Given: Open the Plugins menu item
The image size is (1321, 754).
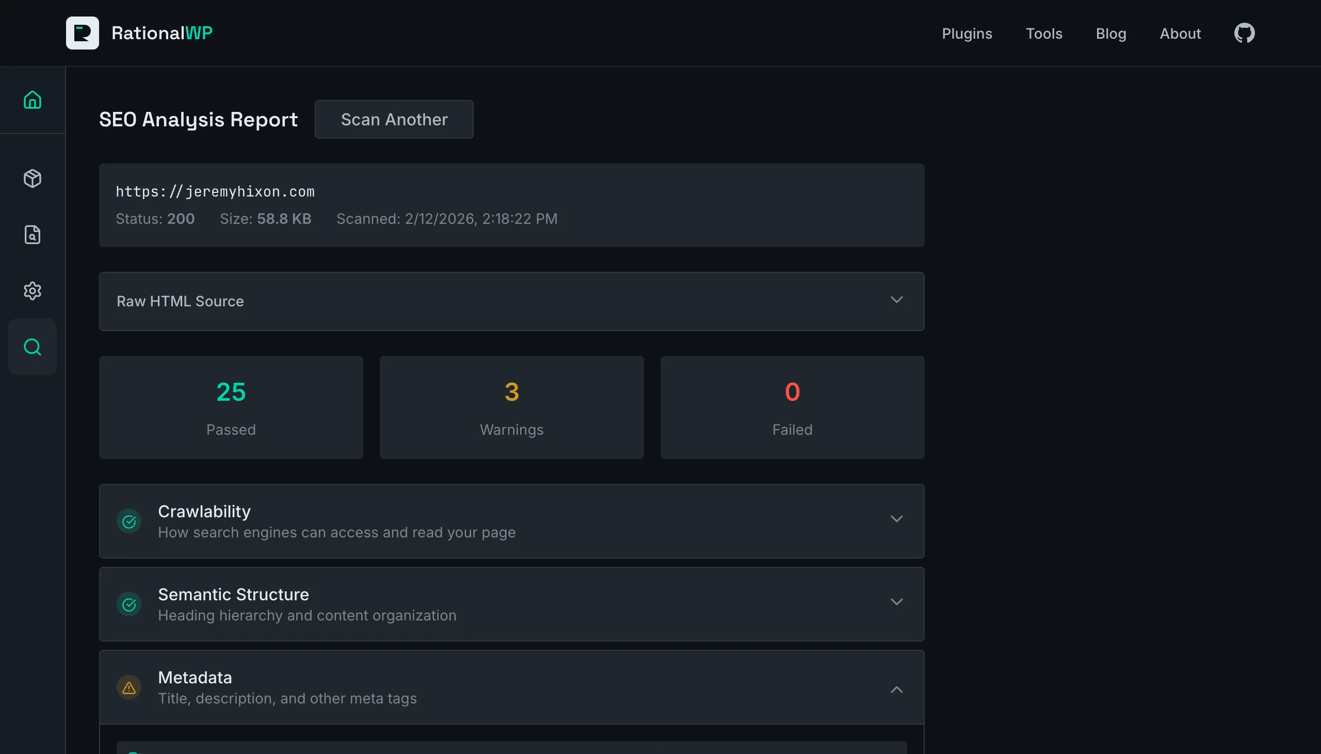Looking at the screenshot, I should point(967,32).
